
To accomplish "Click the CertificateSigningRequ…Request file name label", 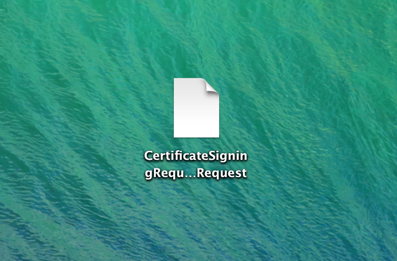I will [195, 165].
